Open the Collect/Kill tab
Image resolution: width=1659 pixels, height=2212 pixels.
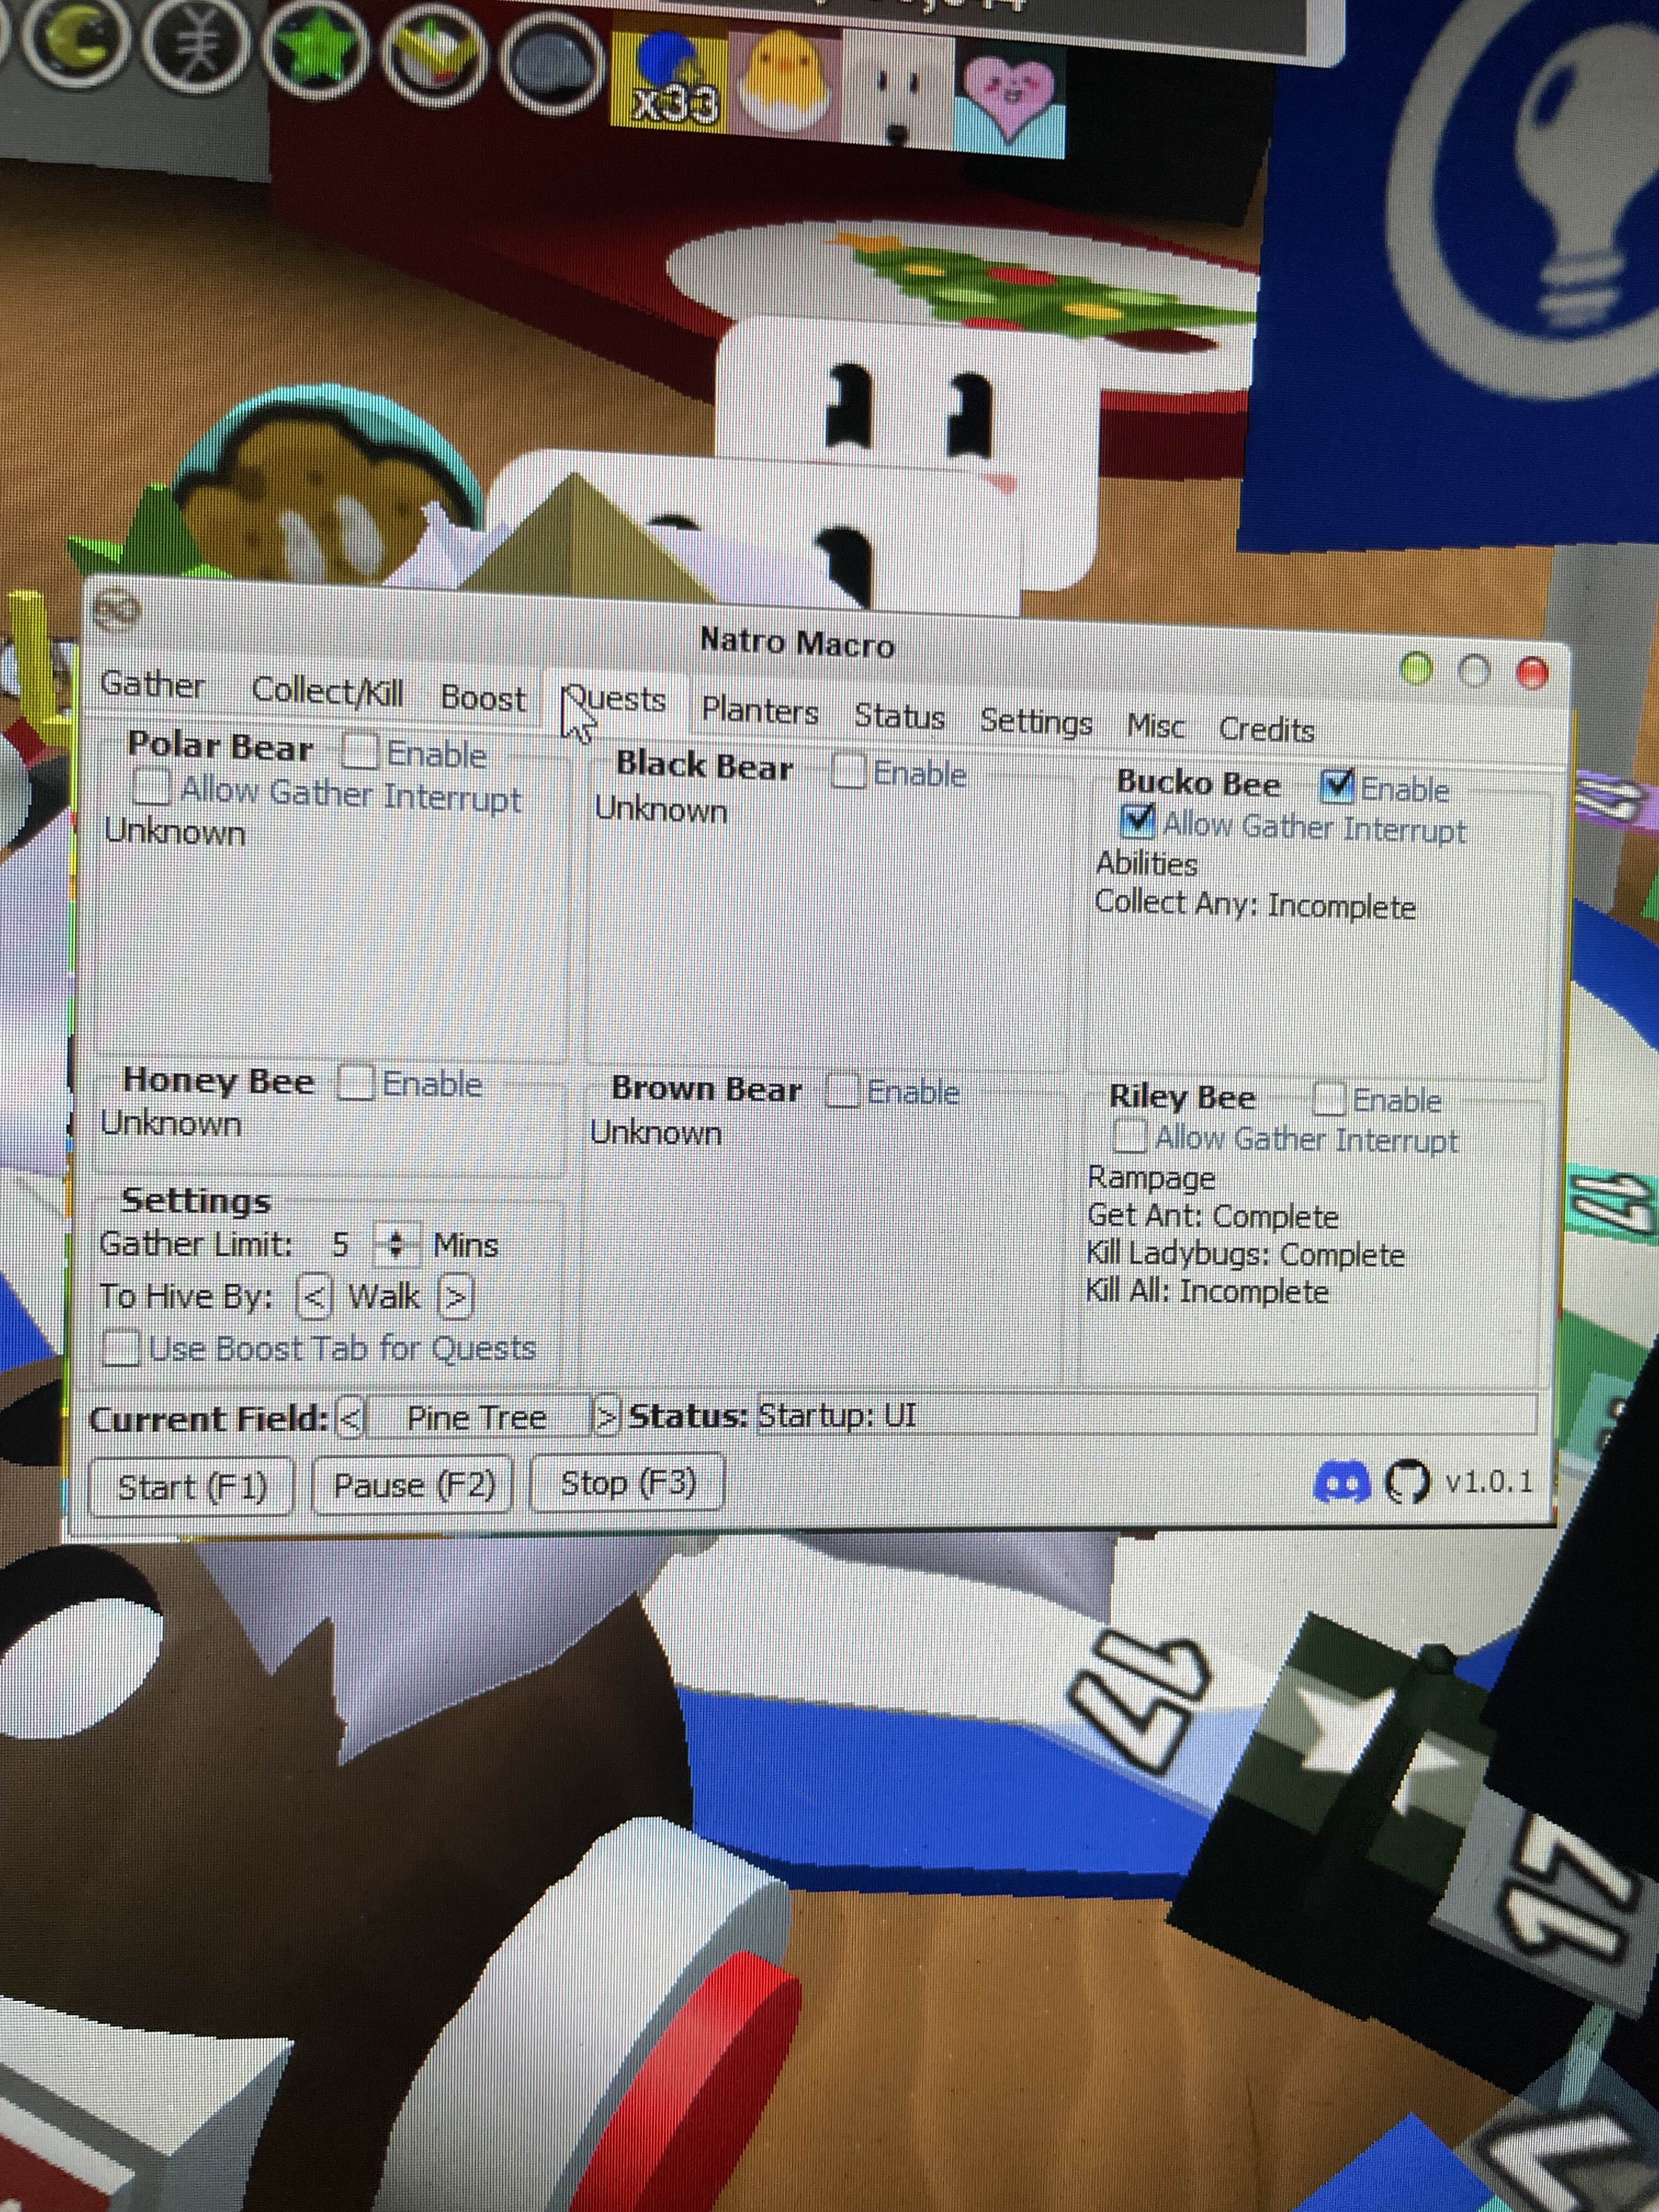[x=327, y=691]
